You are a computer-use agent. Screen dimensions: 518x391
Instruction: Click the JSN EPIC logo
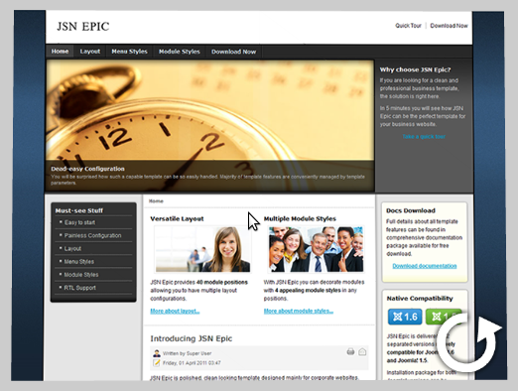tap(83, 27)
